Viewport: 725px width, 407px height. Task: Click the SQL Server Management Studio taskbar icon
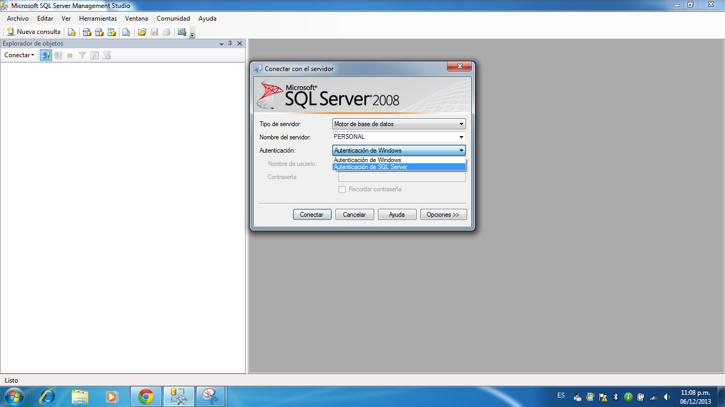tap(178, 396)
